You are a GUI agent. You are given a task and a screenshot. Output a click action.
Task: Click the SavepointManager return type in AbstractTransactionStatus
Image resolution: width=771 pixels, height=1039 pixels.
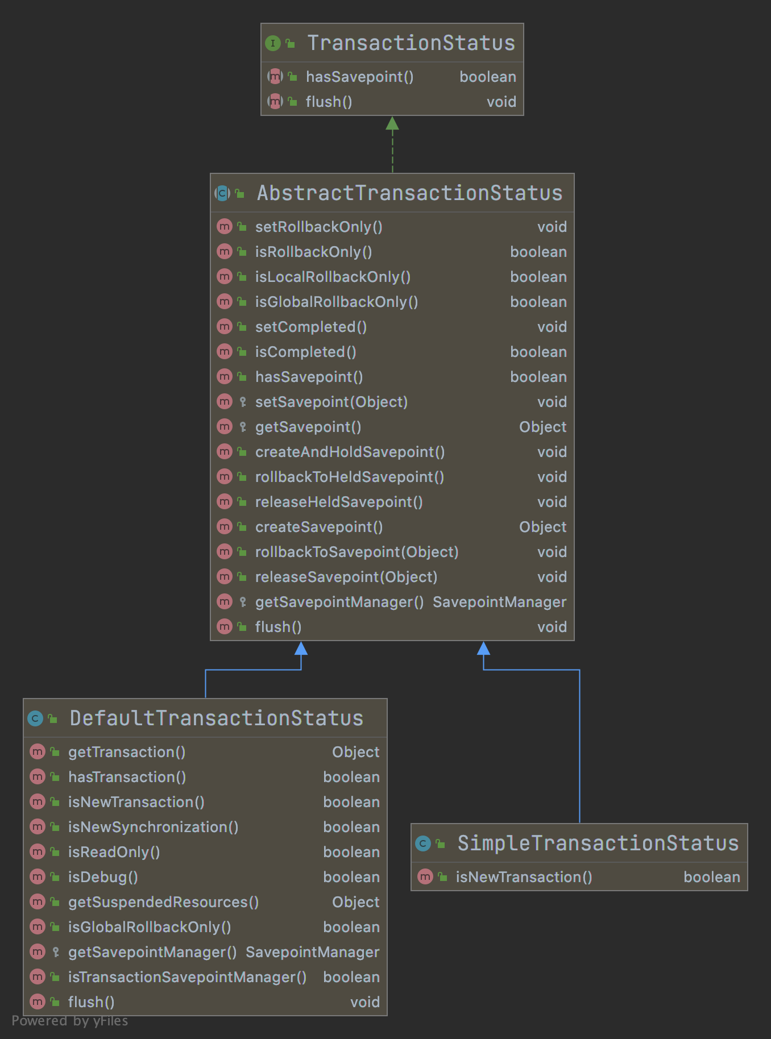pos(500,602)
